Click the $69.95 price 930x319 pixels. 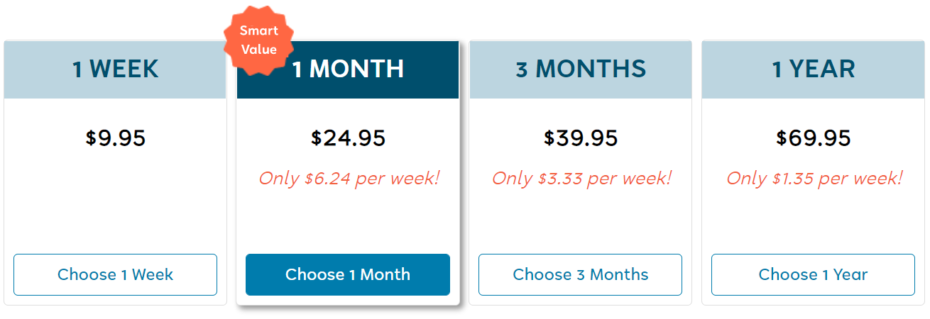click(x=813, y=138)
